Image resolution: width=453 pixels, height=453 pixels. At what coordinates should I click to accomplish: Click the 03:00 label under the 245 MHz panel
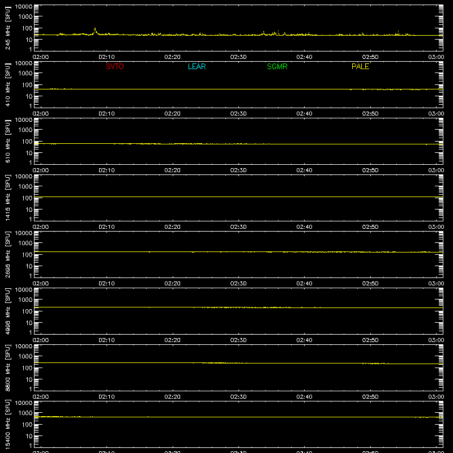pyautogui.click(x=436, y=57)
